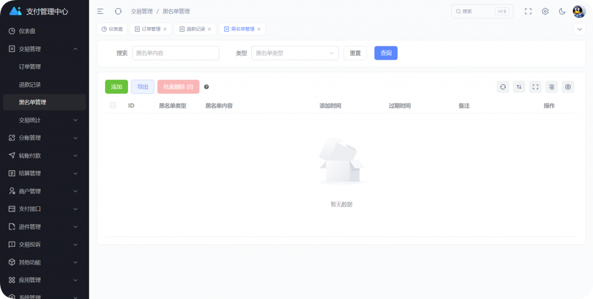The width and height of the screenshot is (593, 299).
Task: Switch to dark mode moon icon
Action: (x=562, y=12)
